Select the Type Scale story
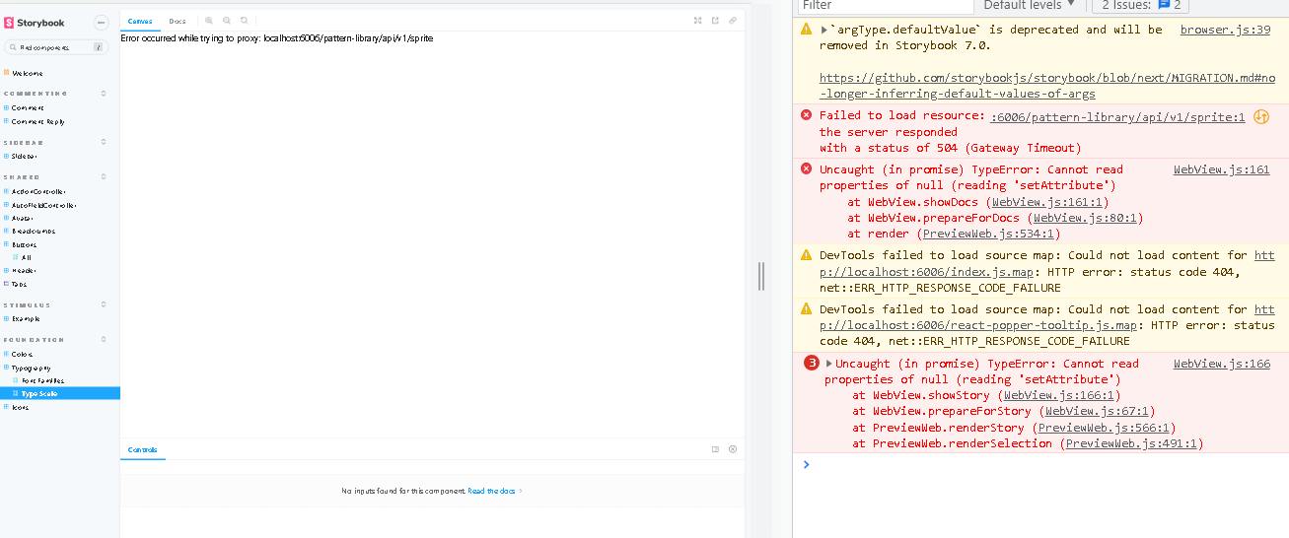The image size is (1289, 538). pyautogui.click(x=39, y=393)
